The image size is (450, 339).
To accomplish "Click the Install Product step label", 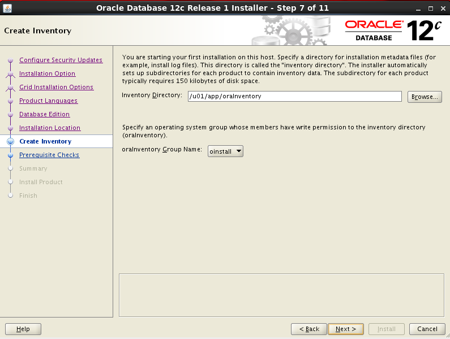I will point(41,182).
